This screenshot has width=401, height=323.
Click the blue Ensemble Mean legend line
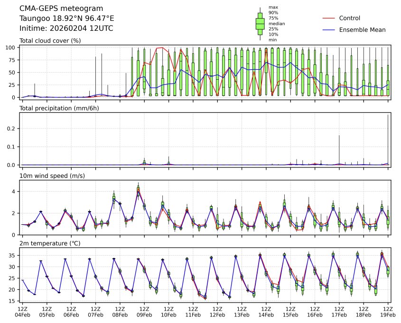tap(329, 30)
